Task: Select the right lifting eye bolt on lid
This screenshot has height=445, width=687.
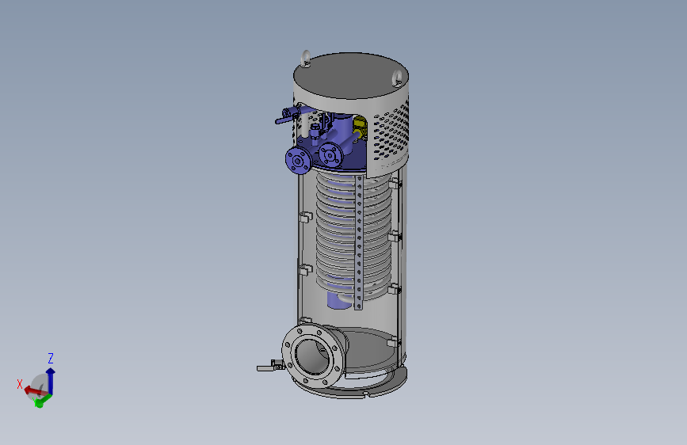Action: [x=397, y=77]
